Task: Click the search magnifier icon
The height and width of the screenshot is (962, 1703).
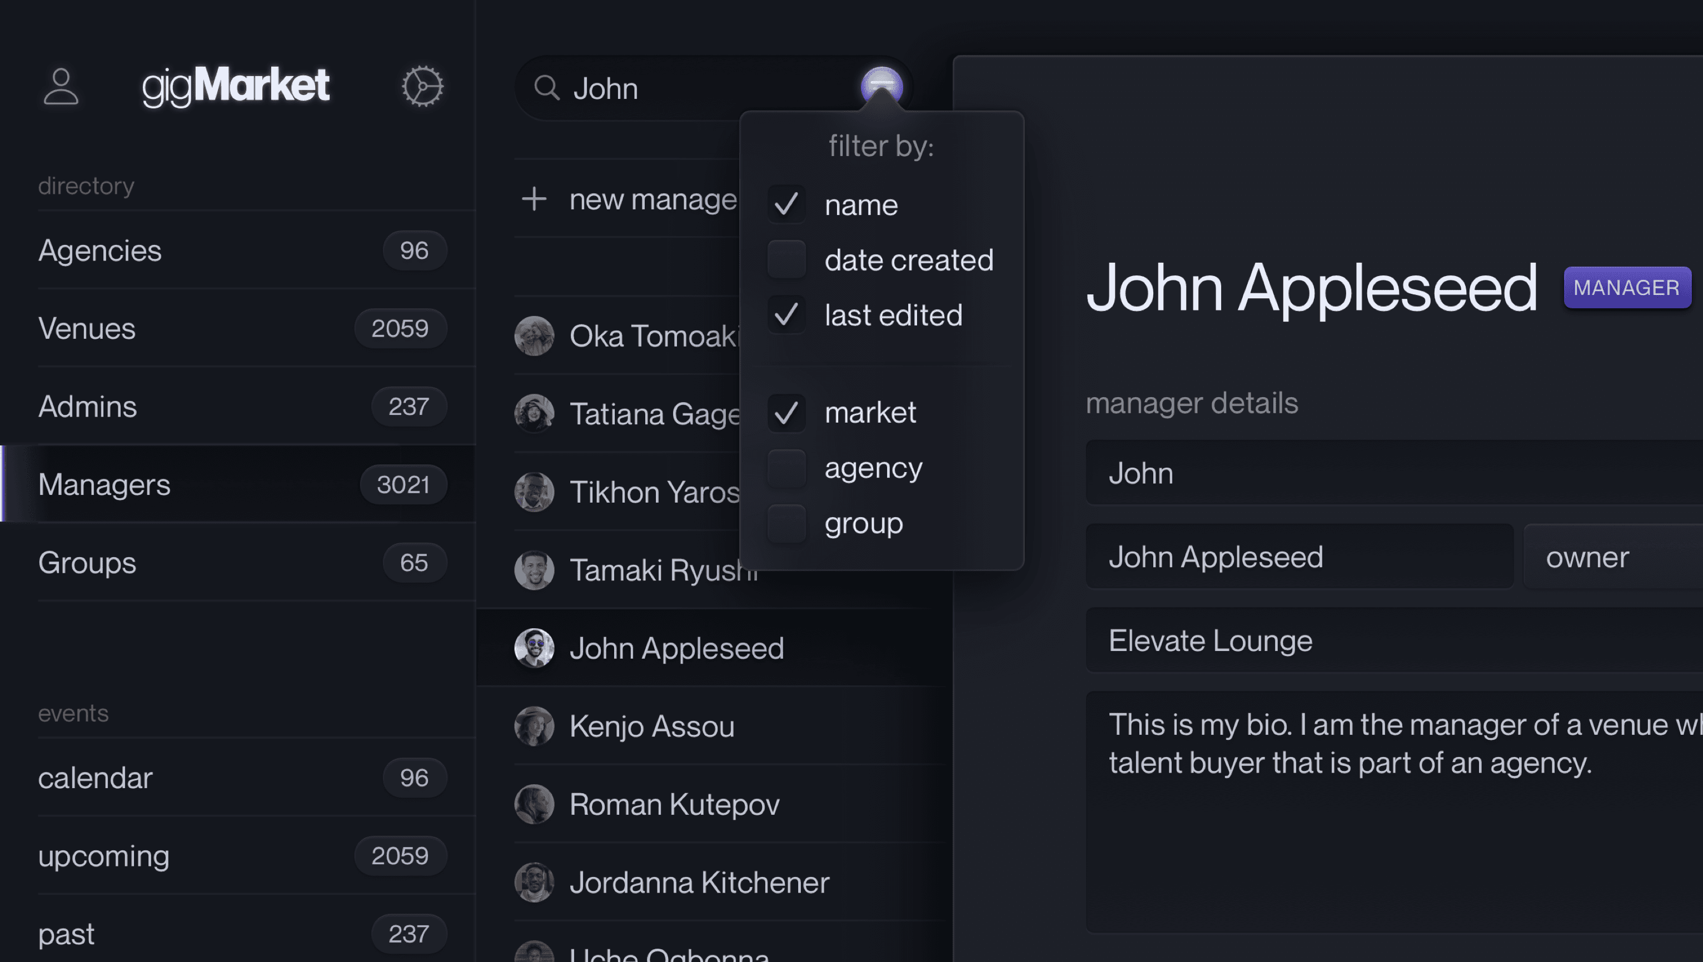Action: (547, 88)
